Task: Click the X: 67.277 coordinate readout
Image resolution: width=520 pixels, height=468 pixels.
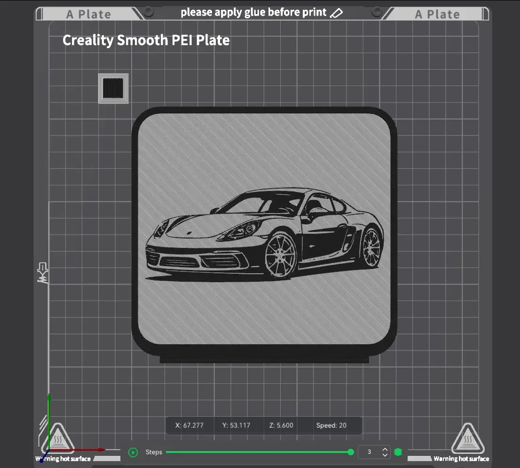Action: 189,425
